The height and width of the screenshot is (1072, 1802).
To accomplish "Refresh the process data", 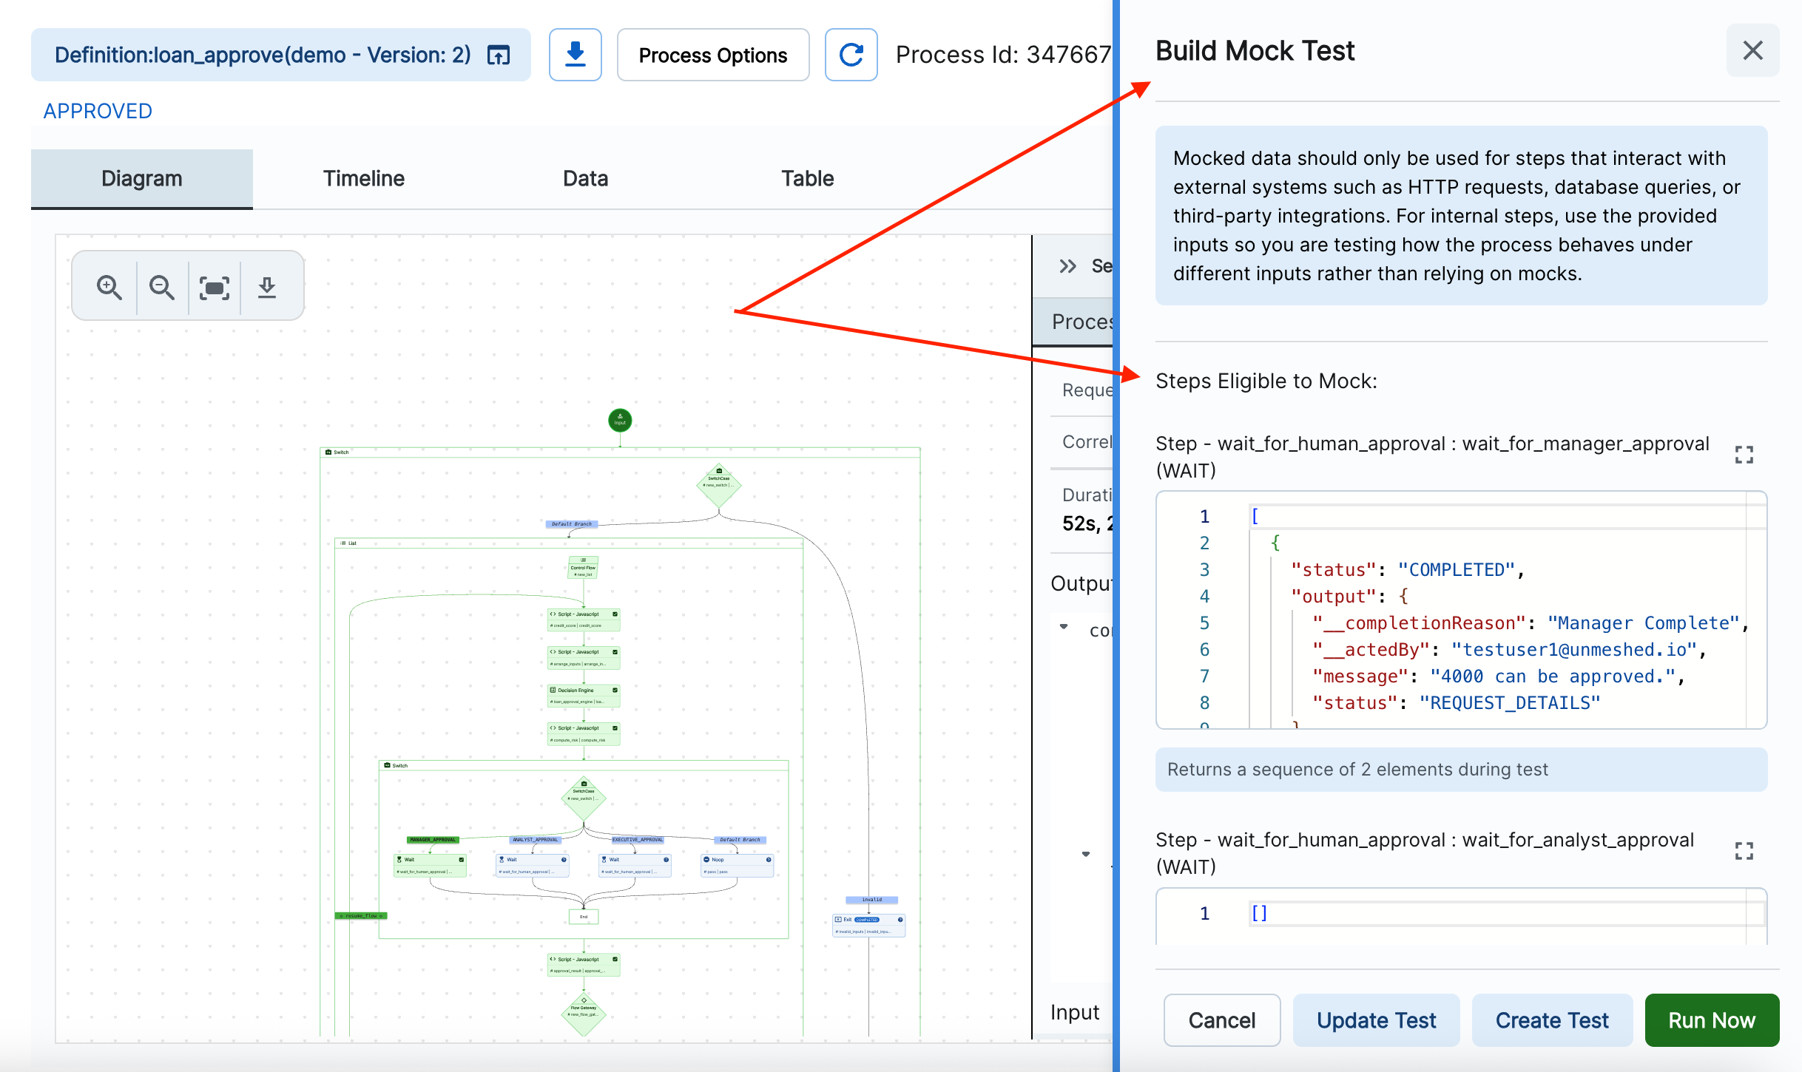I will coord(851,54).
